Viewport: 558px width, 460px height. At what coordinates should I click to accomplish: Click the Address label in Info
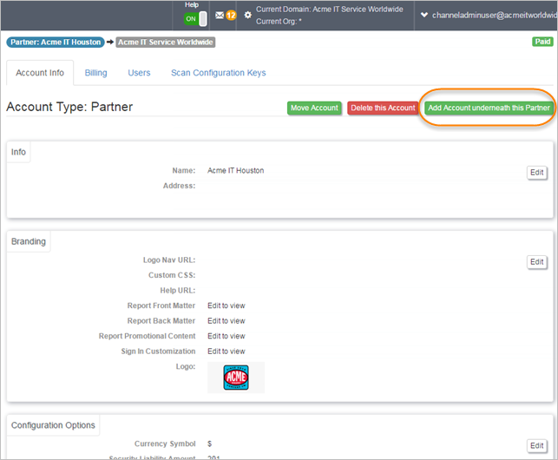click(179, 186)
